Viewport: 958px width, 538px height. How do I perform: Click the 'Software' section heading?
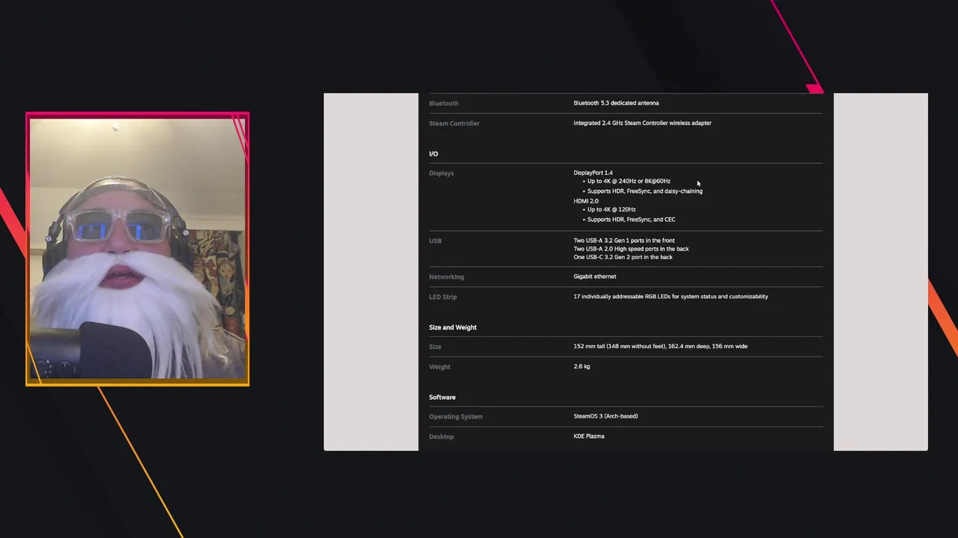coord(442,398)
